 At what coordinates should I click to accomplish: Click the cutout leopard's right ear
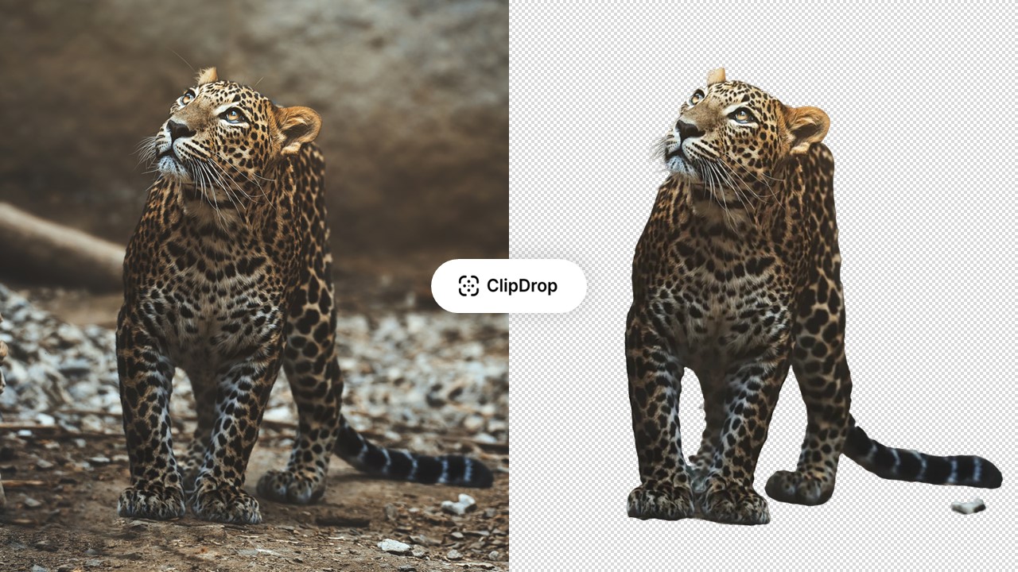click(x=806, y=127)
